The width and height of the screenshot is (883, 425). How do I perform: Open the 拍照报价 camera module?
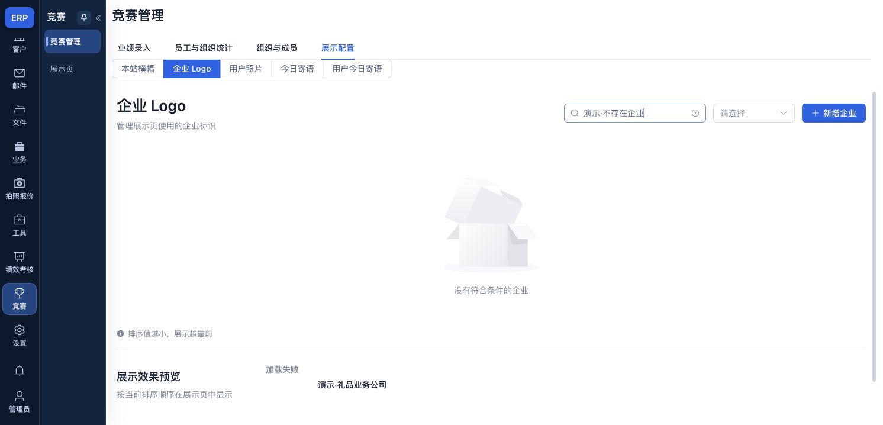pos(20,189)
